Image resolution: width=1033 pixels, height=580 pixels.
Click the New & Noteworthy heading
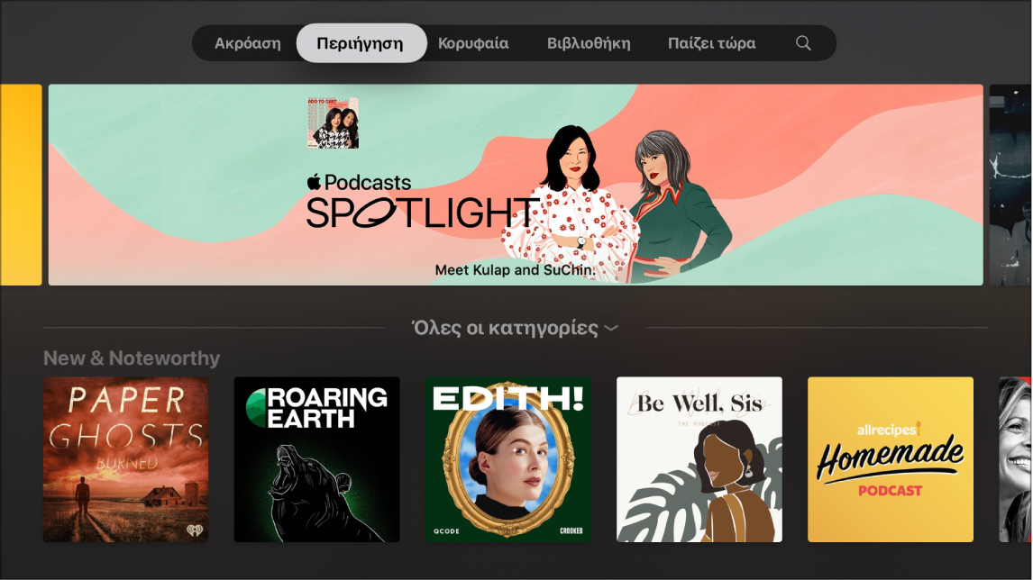132,358
